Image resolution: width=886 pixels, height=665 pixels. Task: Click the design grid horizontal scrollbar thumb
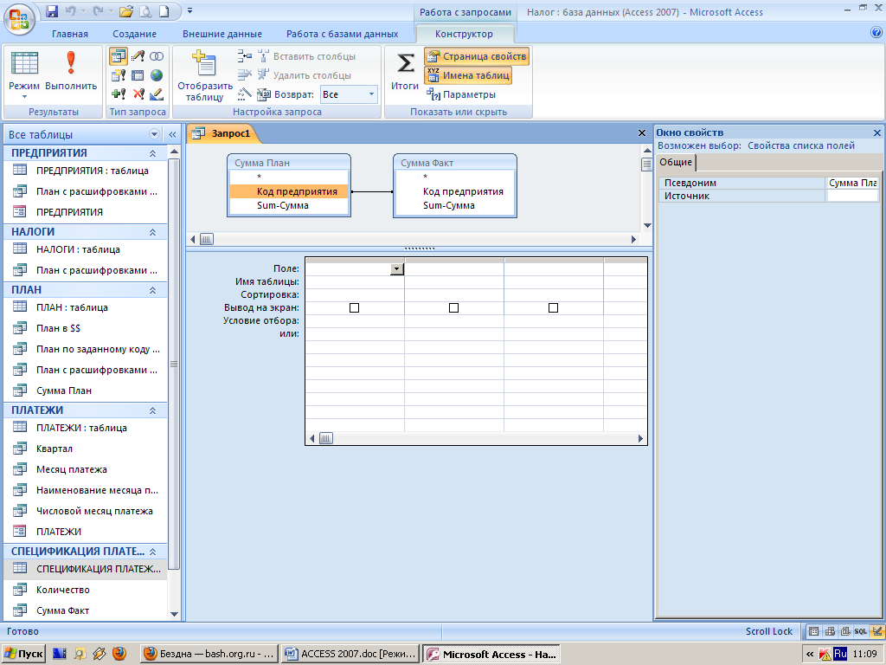tap(326, 438)
